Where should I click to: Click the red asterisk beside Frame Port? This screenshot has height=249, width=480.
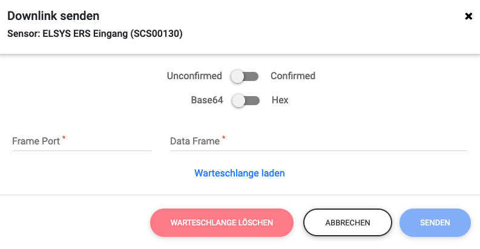coord(64,139)
